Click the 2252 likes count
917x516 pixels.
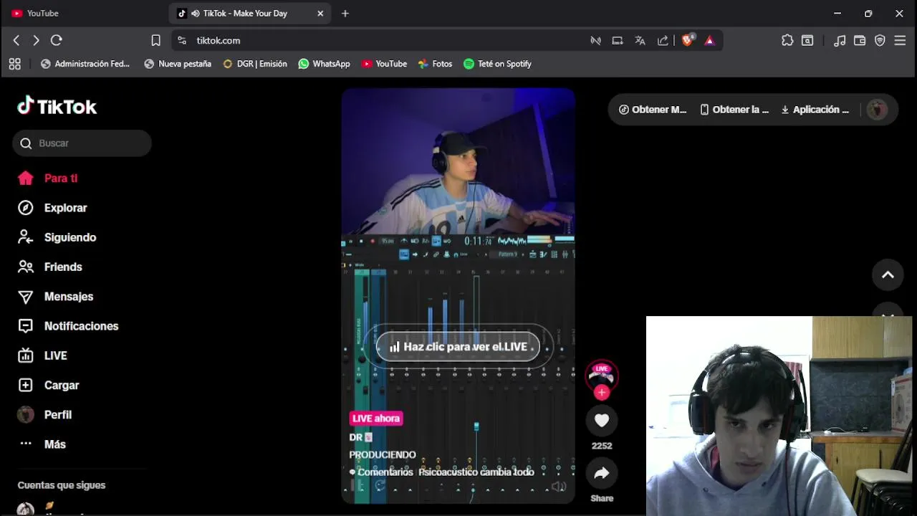(x=602, y=446)
